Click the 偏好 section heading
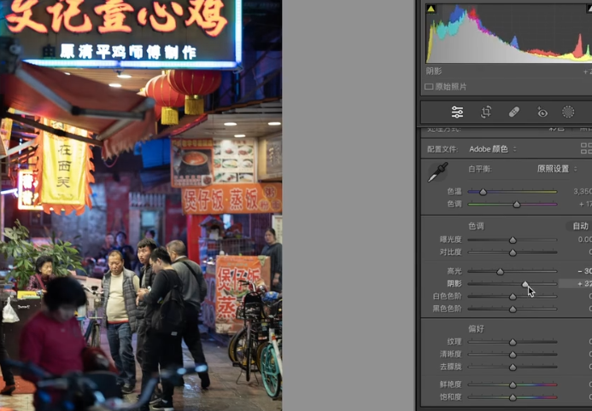The width and height of the screenshot is (592, 411). 476,329
